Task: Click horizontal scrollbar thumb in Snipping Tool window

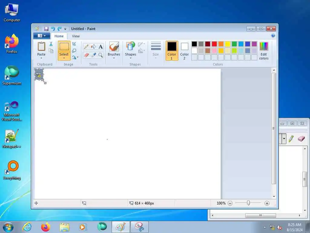Action: [261, 215]
